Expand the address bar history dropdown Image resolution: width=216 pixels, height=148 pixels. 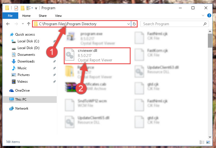click(129, 24)
